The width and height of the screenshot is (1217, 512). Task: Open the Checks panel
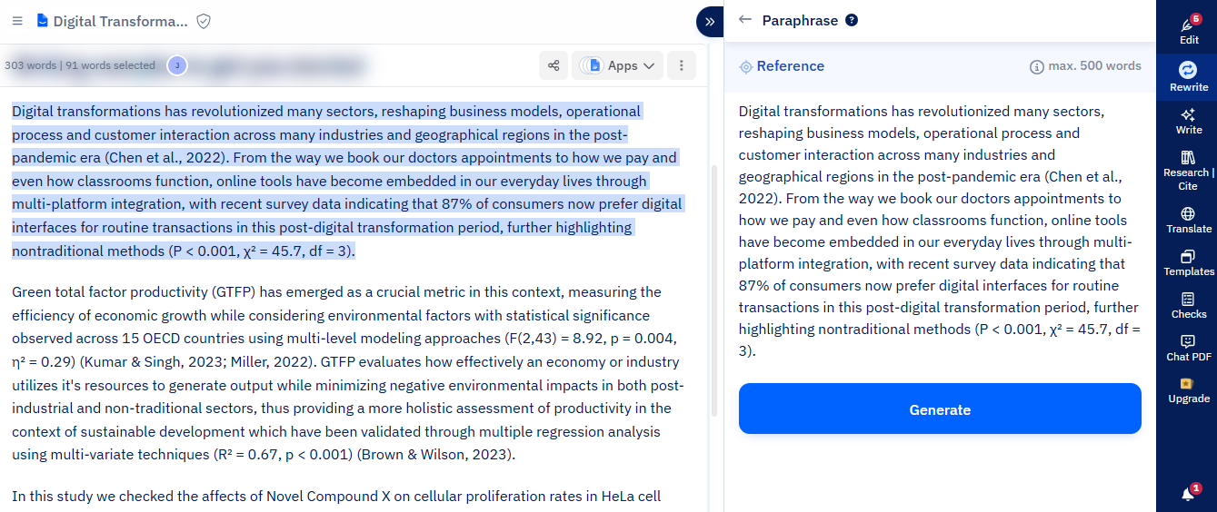1189,305
